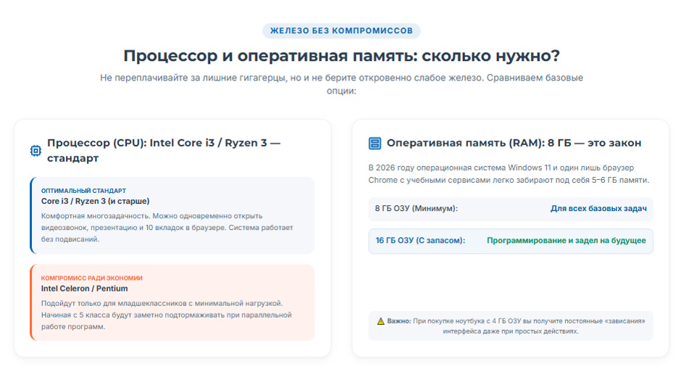Click the CPU chip icon
Viewport: 681px width, 372px height.
point(35,150)
